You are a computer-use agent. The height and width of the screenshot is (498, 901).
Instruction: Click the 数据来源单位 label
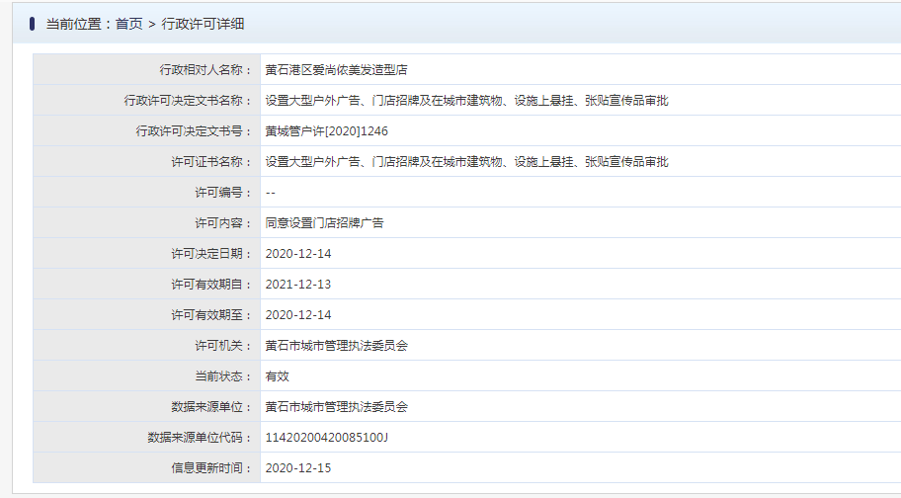tap(211, 407)
